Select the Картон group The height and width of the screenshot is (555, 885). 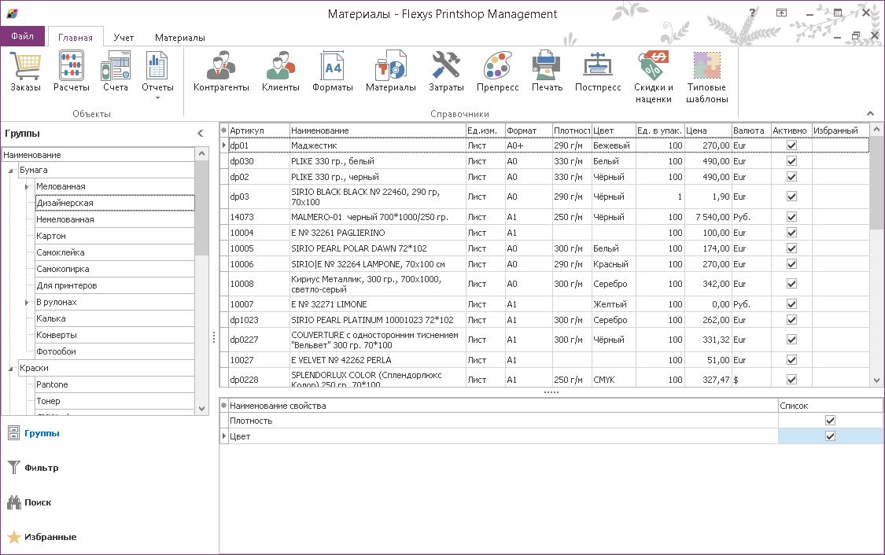click(x=115, y=236)
